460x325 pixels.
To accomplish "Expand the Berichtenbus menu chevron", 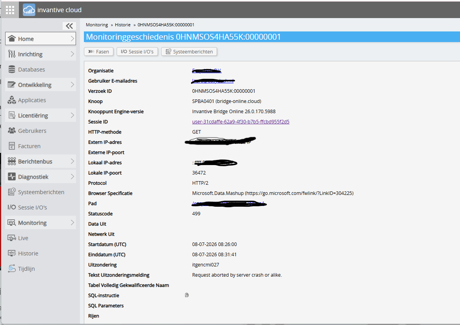I will pyautogui.click(x=72, y=162).
